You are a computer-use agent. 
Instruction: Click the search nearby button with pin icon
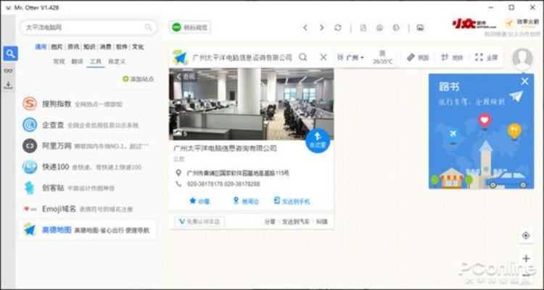tap(246, 201)
